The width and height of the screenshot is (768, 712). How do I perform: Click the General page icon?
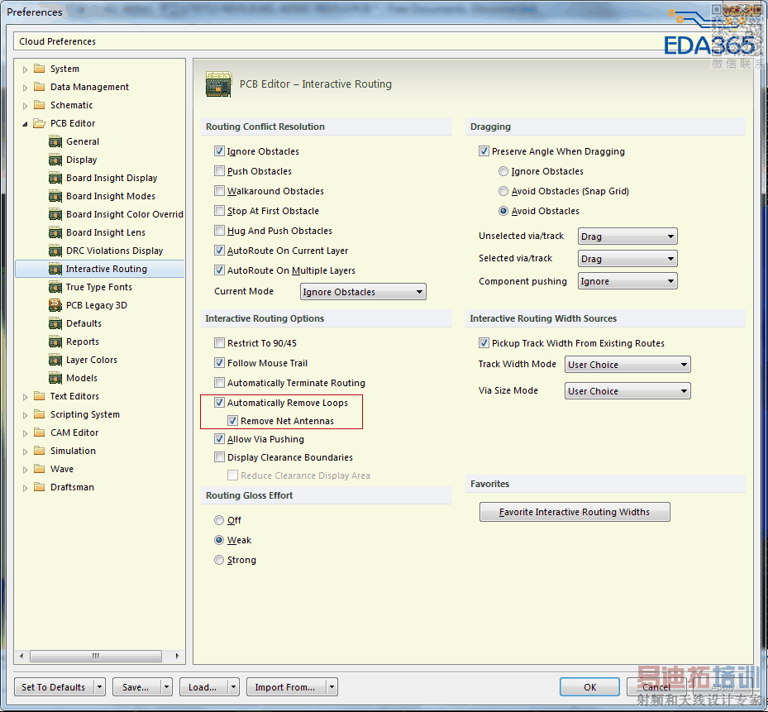click(x=55, y=141)
